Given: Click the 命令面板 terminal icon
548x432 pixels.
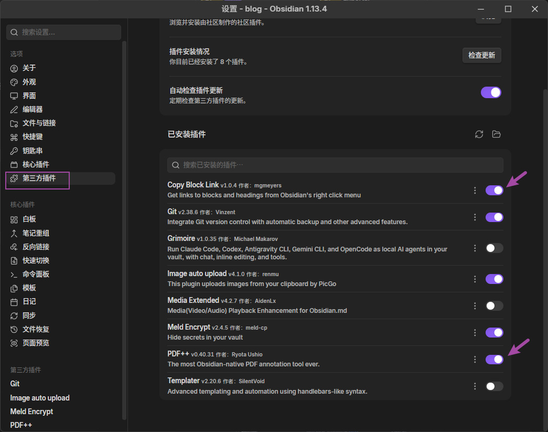Looking at the screenshot, I should [x=14, y=275].
